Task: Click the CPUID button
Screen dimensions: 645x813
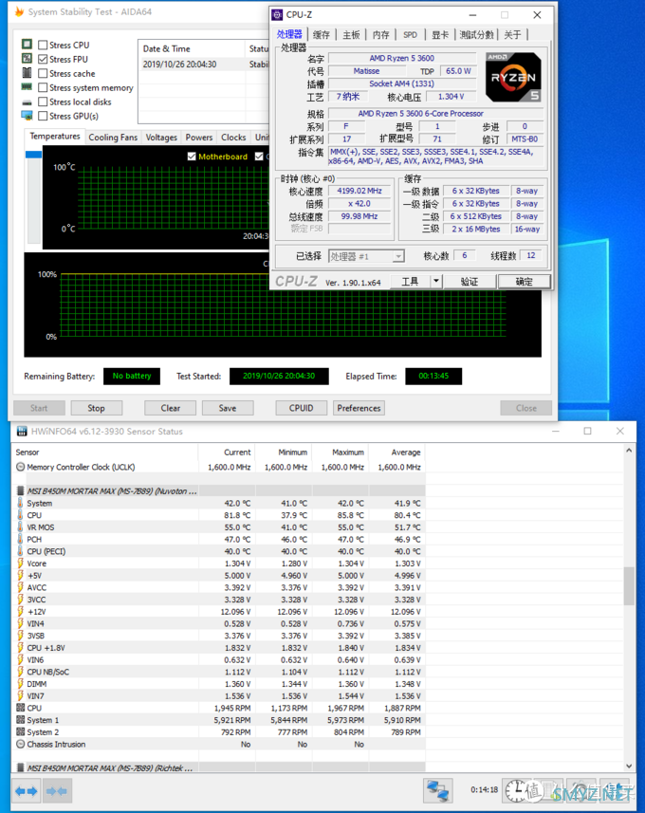Action: tap(302, 408)
